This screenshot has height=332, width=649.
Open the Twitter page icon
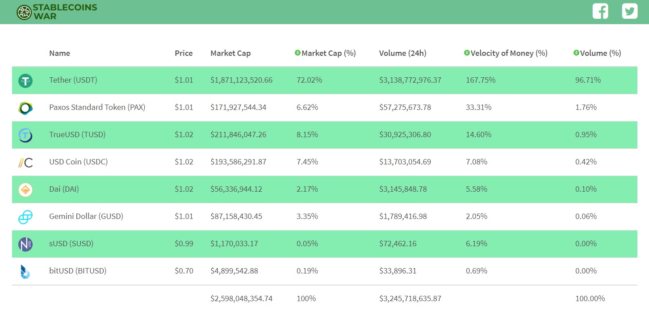[630, 11]
